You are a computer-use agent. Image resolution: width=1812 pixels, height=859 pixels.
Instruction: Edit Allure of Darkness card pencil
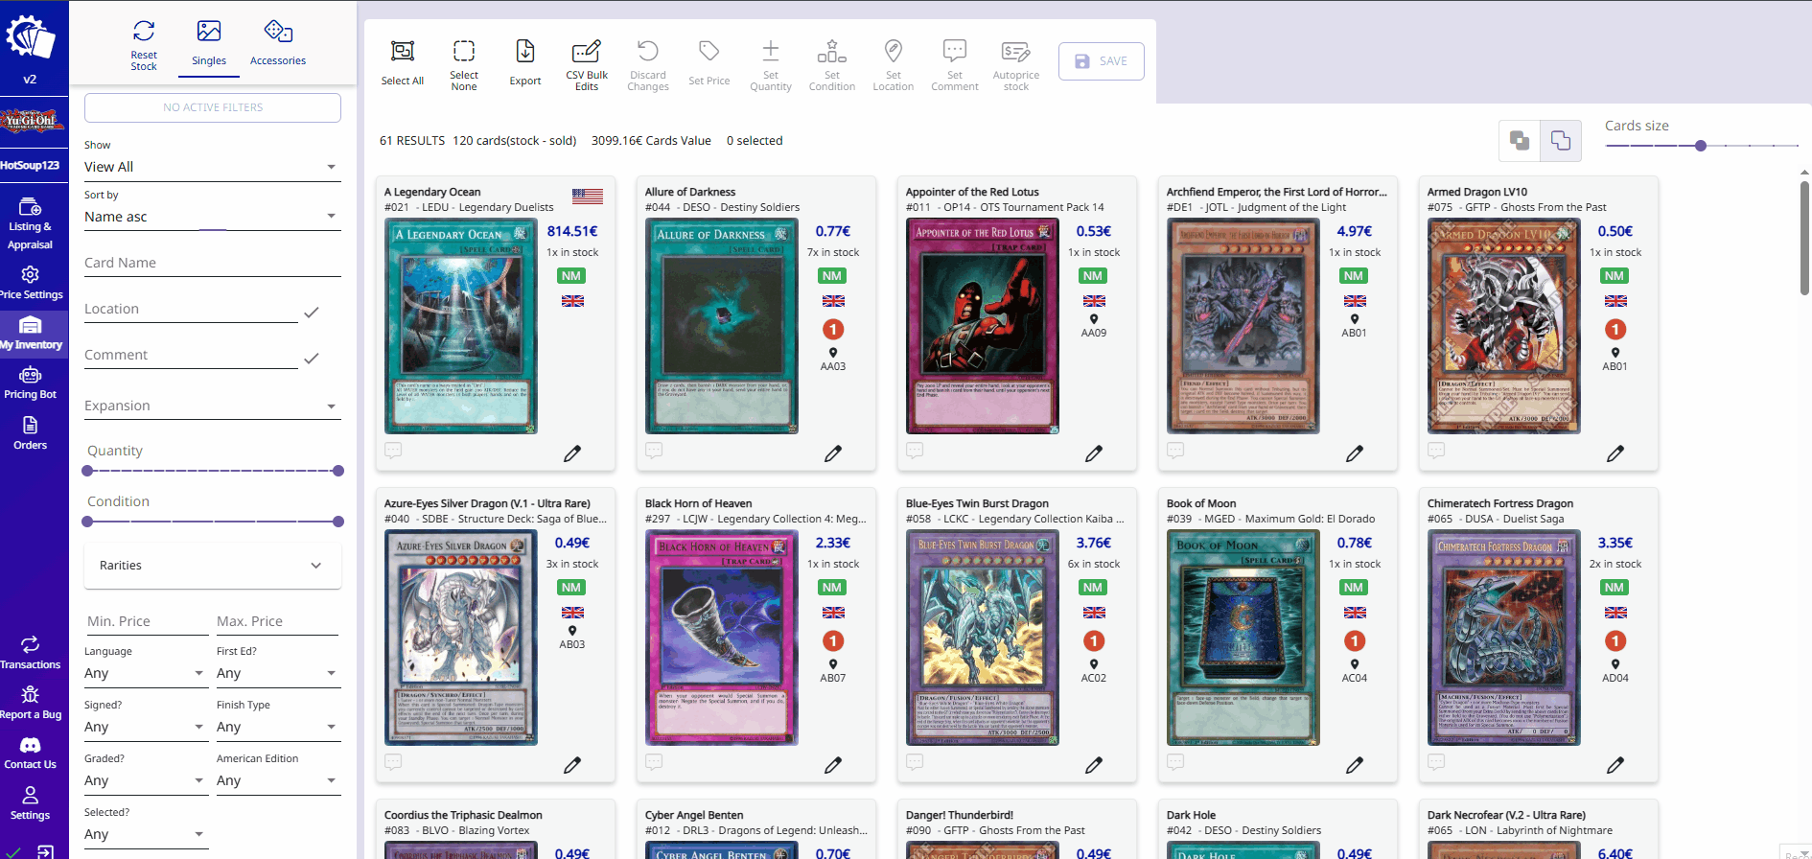tap(833, 453)
